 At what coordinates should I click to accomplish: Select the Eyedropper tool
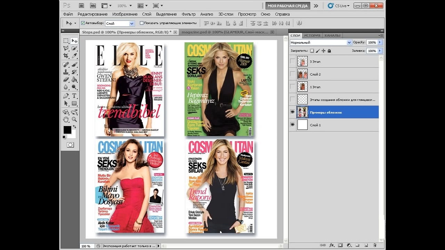(x=74, y=56)
